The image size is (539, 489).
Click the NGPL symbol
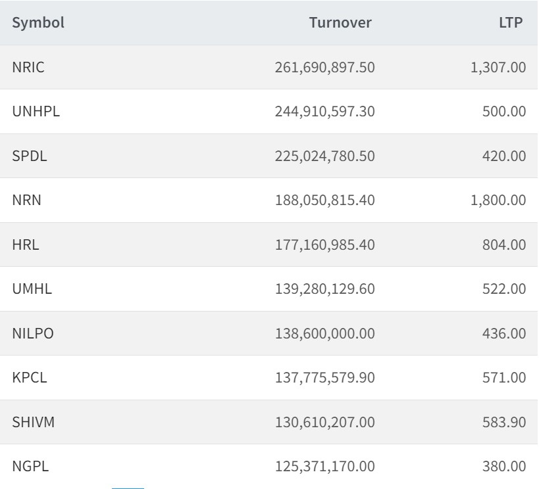pyautogui.click(x=30, y=467)
